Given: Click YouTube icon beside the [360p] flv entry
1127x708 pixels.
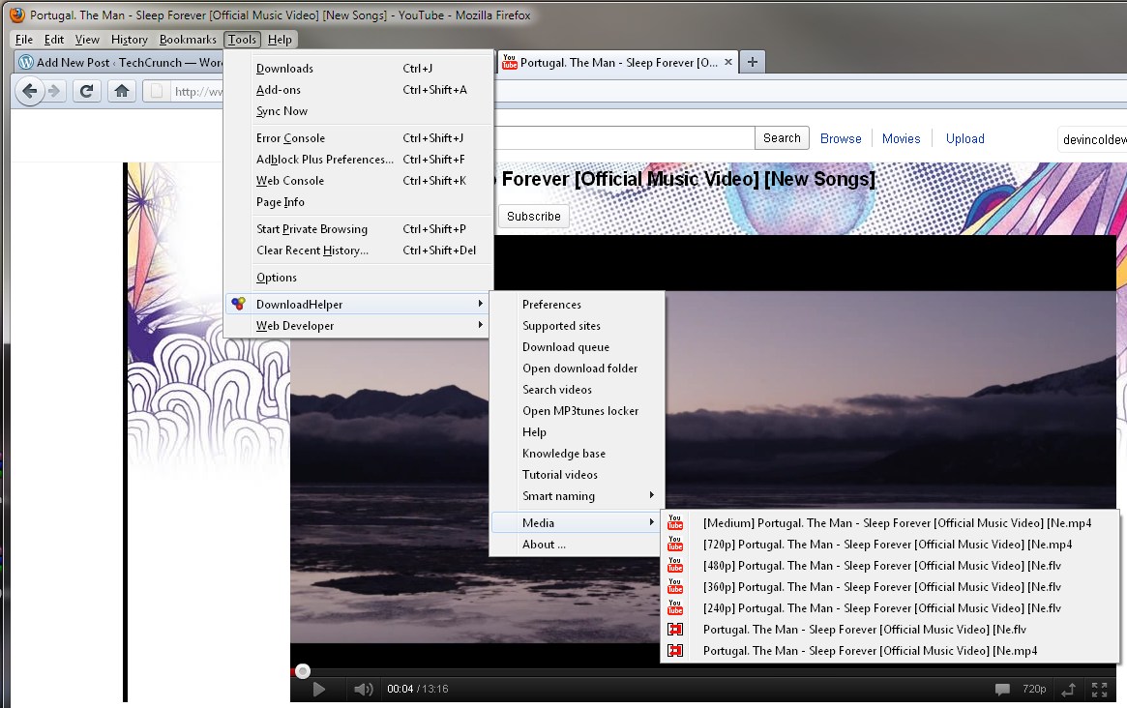Looking at the screenshot, I should pos(675,586).
